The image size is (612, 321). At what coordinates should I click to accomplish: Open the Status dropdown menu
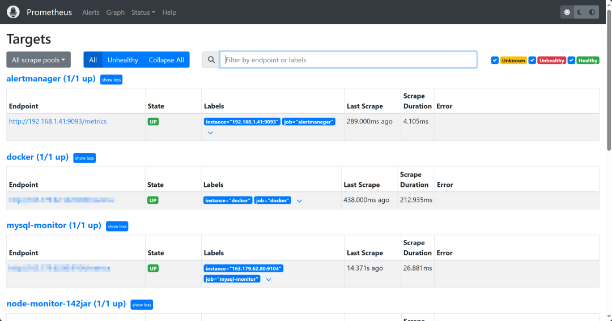(x=143, y=12)
